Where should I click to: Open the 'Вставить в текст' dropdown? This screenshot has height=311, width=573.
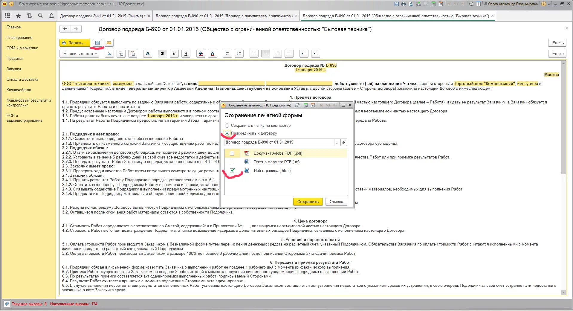click(x=80, y=54)
